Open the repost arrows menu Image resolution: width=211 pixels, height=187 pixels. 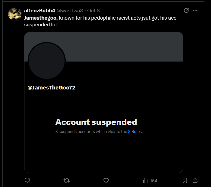[66, 181]
